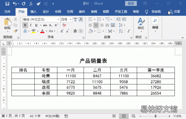Decrease the font size

(x=68, y=31)
